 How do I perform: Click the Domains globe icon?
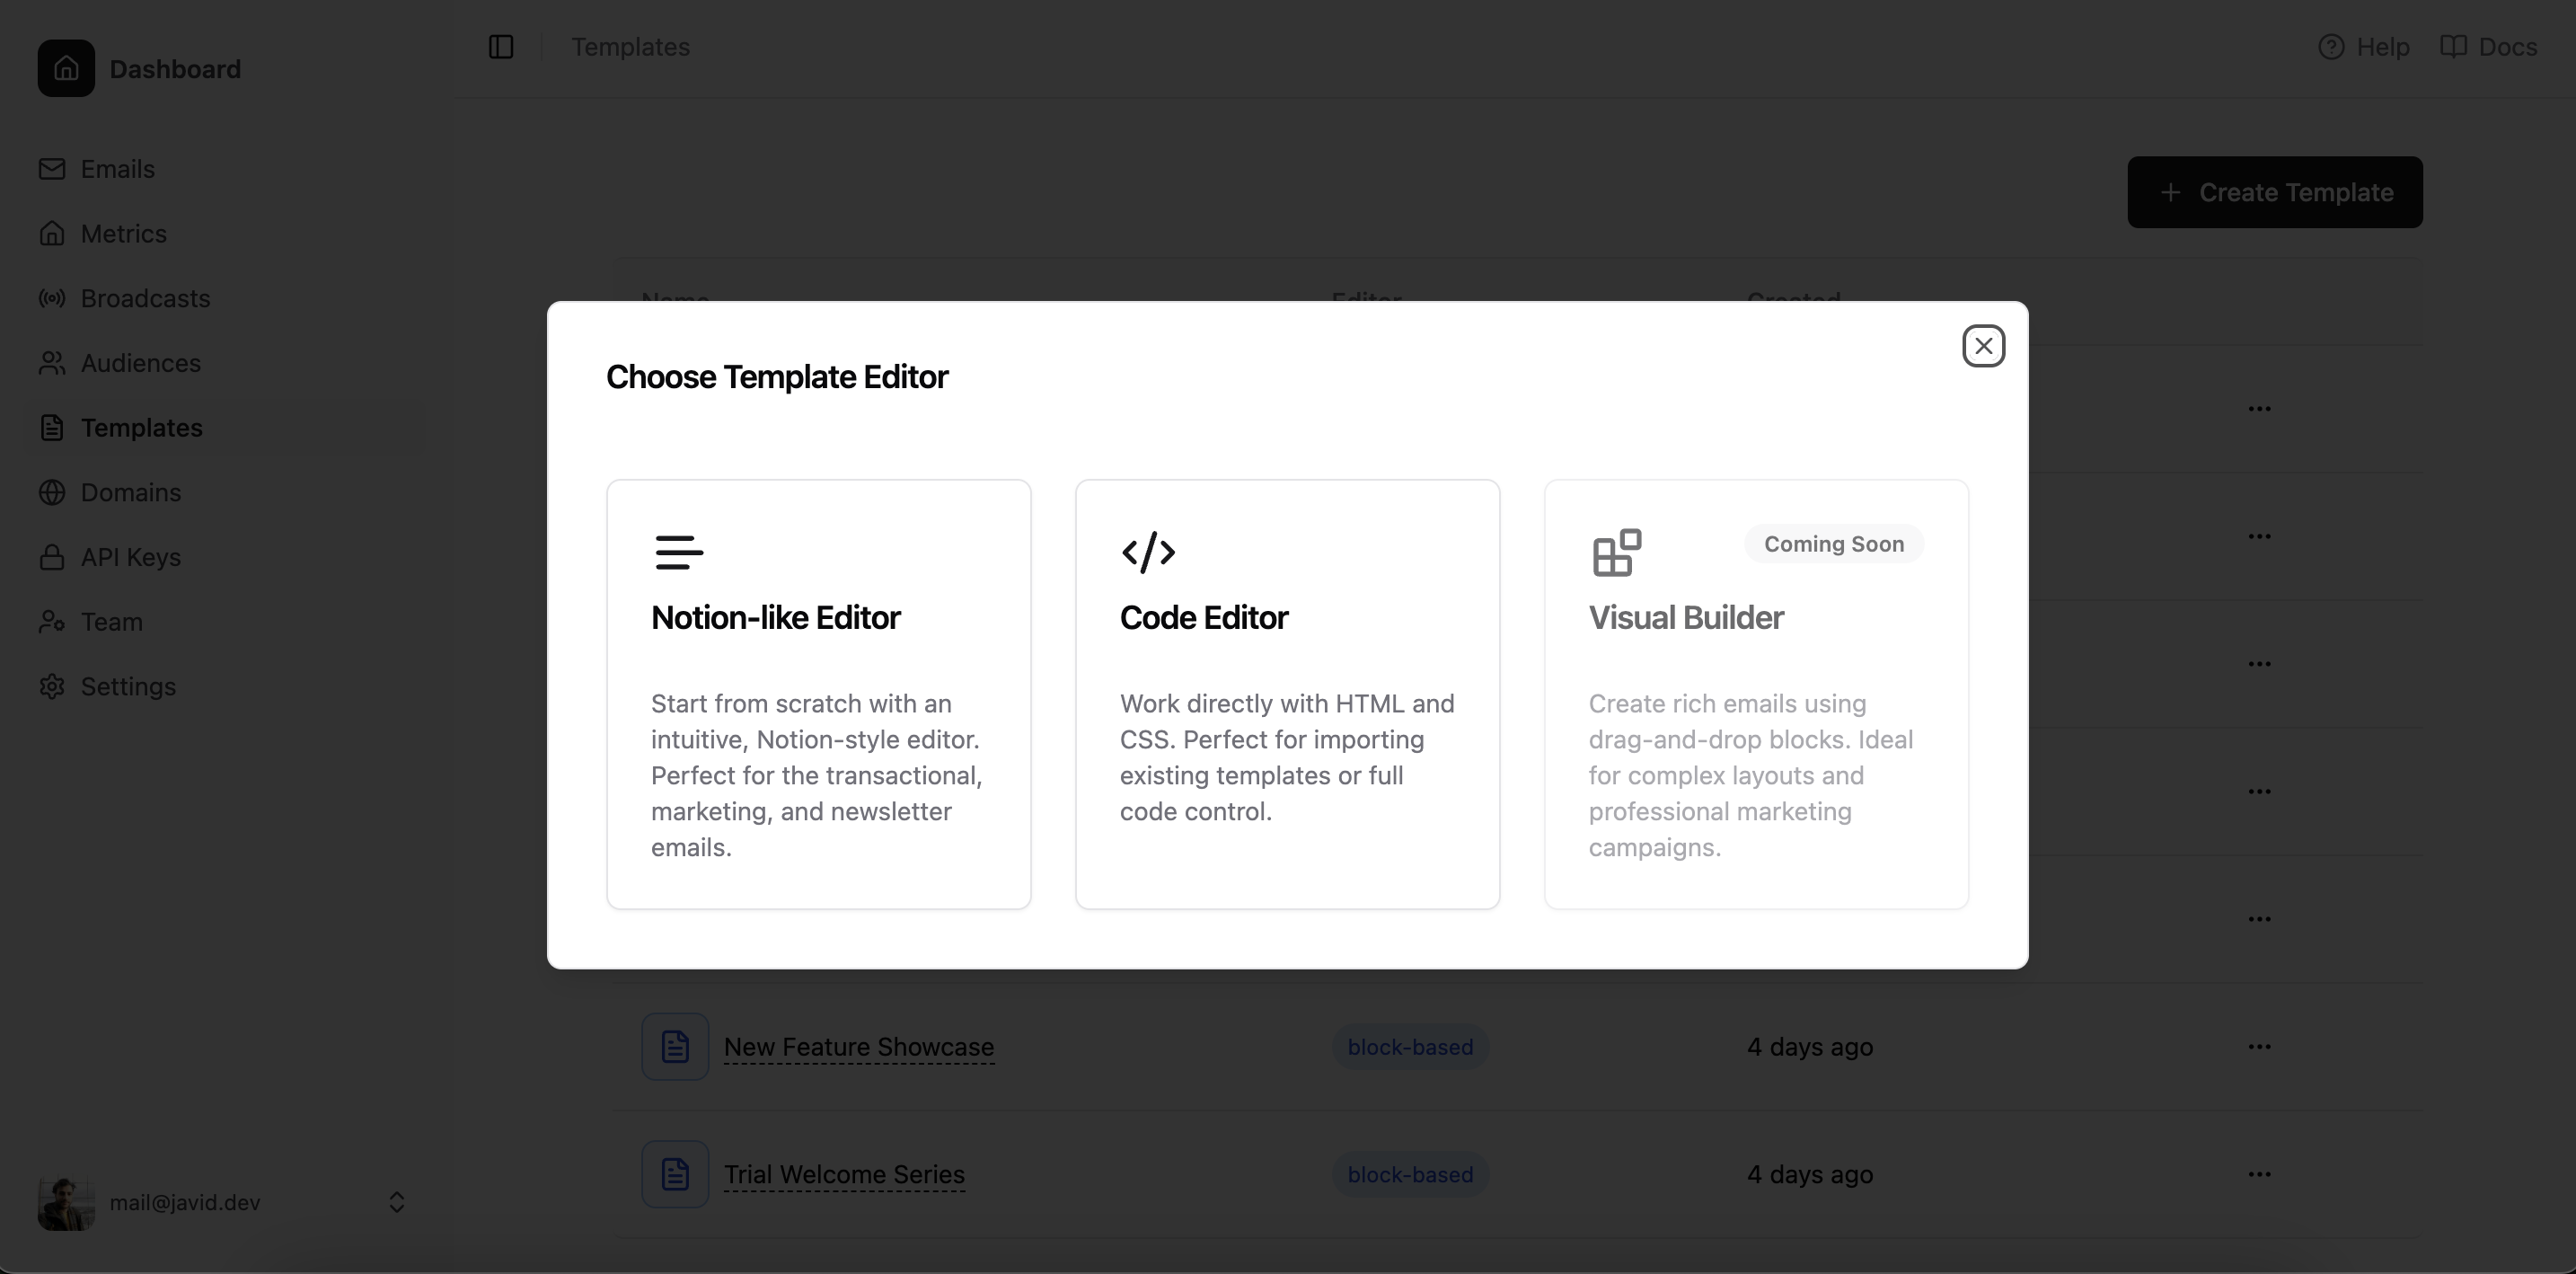pos(52,492)
